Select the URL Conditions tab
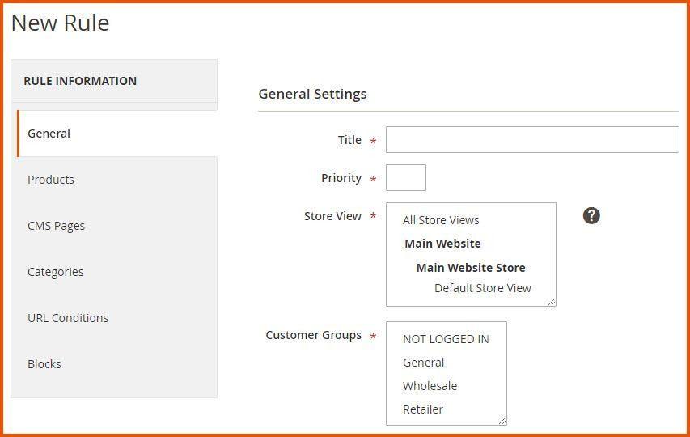 [x=68, y=318]
